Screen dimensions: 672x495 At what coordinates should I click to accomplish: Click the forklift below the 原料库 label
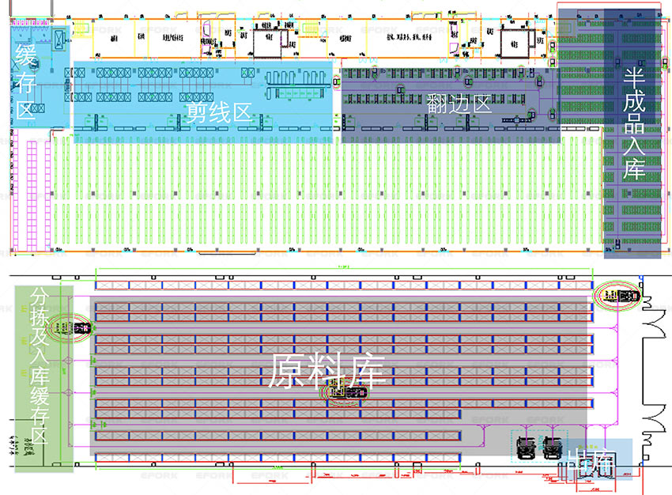tap(345, 391)
